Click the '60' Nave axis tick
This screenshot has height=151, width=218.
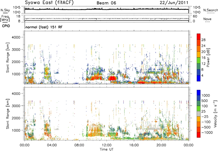[x=195, y=16]
